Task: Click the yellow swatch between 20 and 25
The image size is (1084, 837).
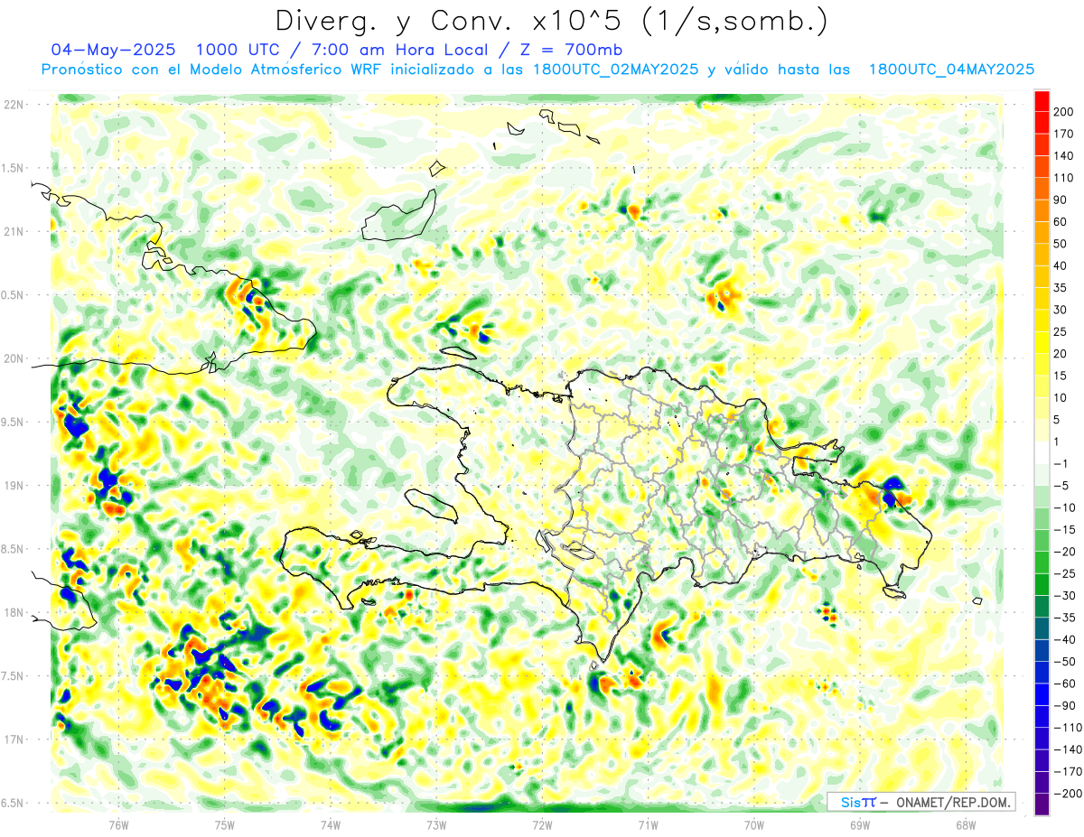Action: click(1042, 342)
